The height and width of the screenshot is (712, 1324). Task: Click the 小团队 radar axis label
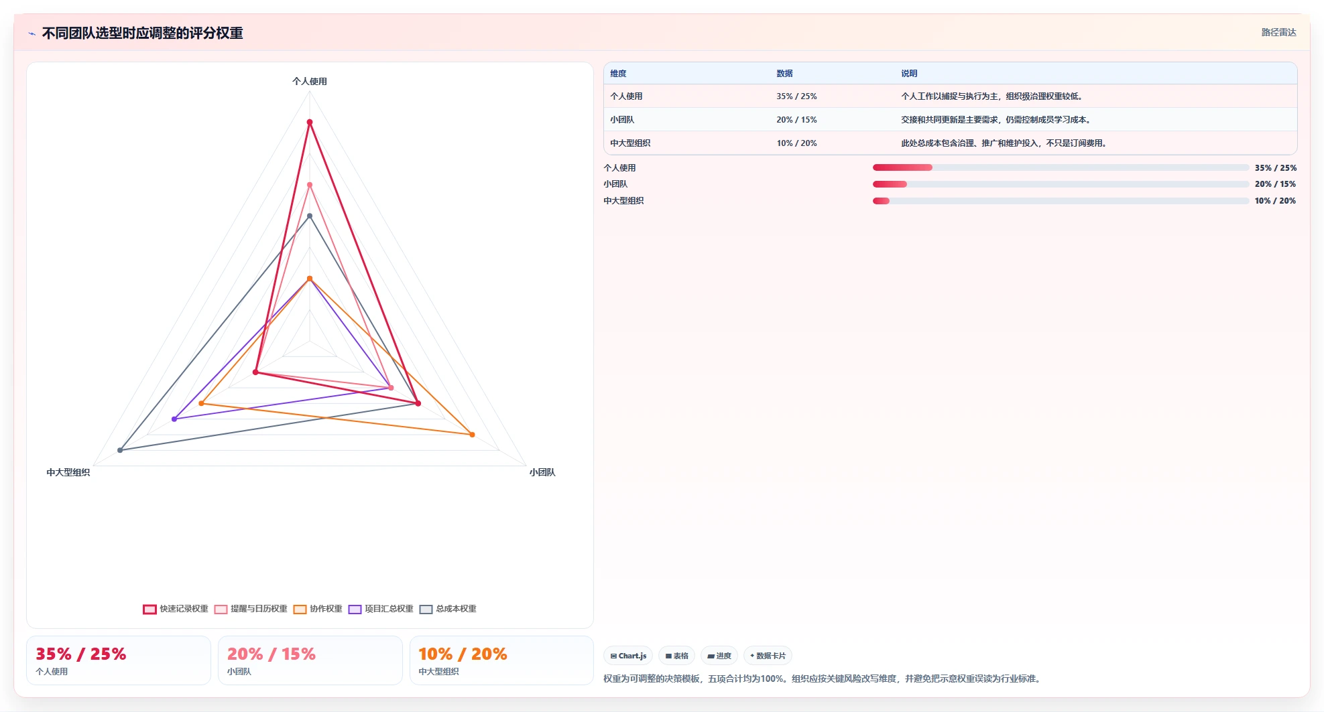(x=542, y=472)
